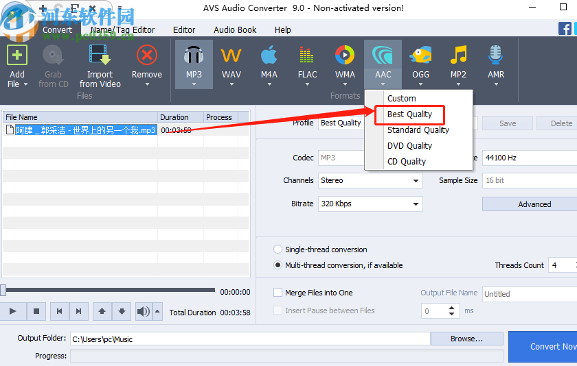Image resolution: width=577 pixels, height=366 pixels.
Task: Expand the WAV preset arrow
Action: pyautogui.click(x=232, y=84)
